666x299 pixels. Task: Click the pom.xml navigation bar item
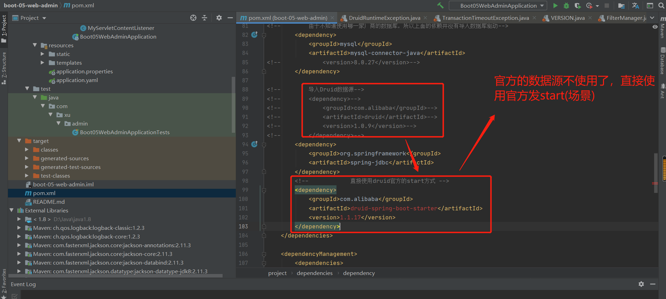pyautogui.click(x=79, y=5)
